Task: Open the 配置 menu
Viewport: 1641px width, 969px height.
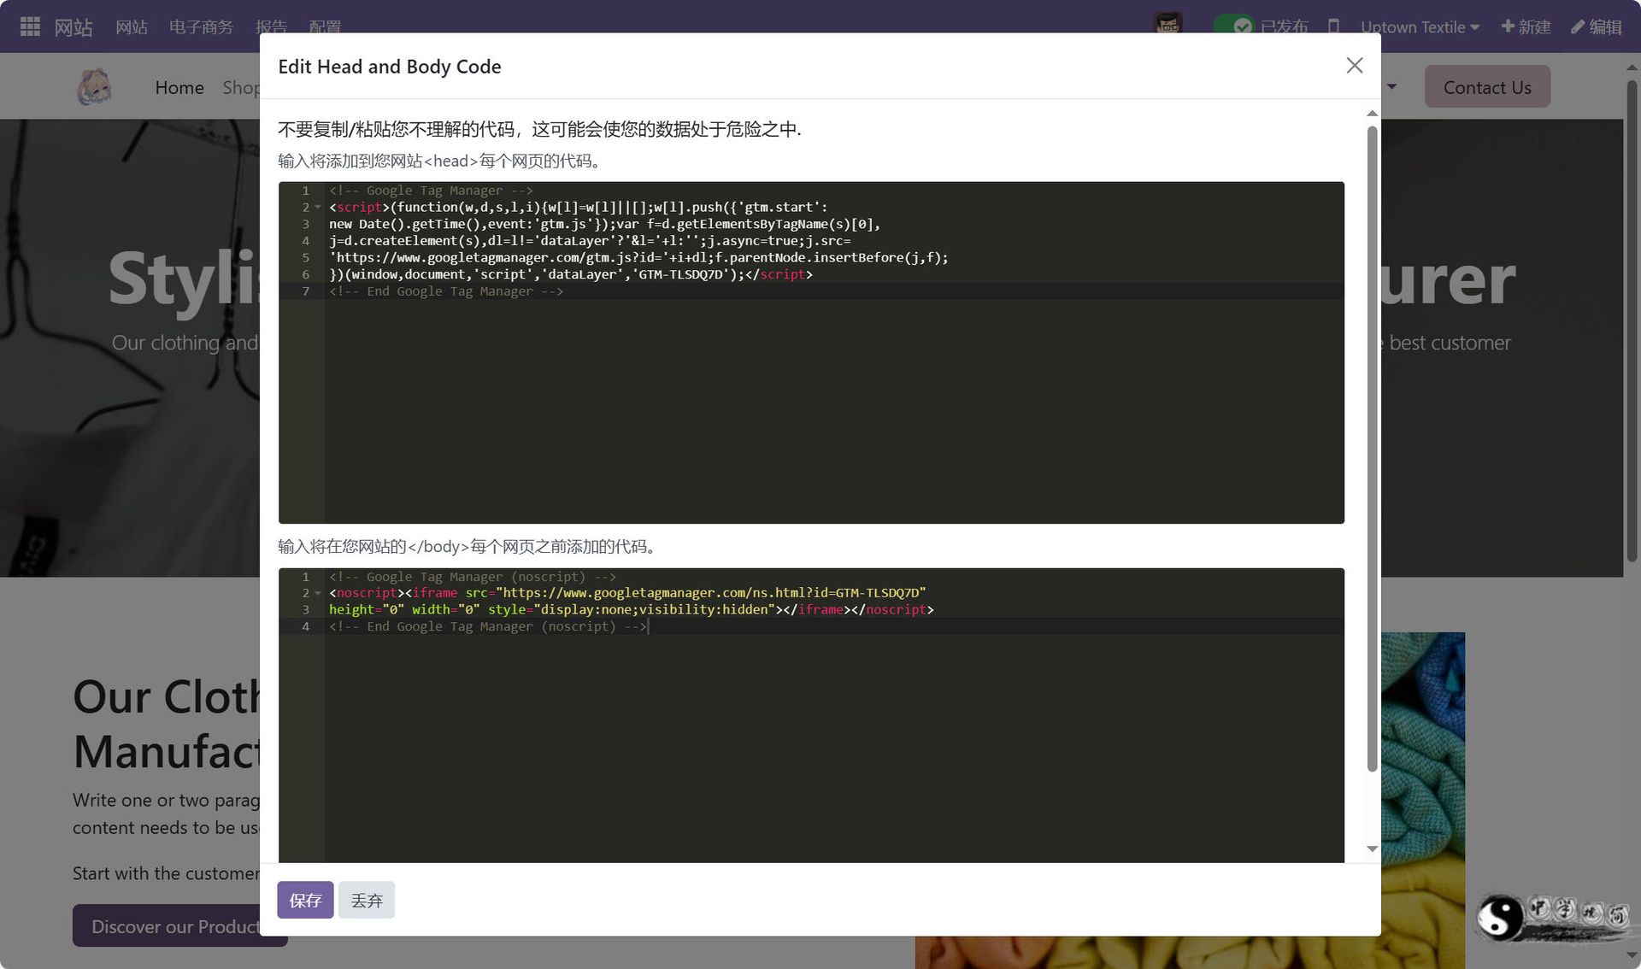Action: [x=325, y=26]
